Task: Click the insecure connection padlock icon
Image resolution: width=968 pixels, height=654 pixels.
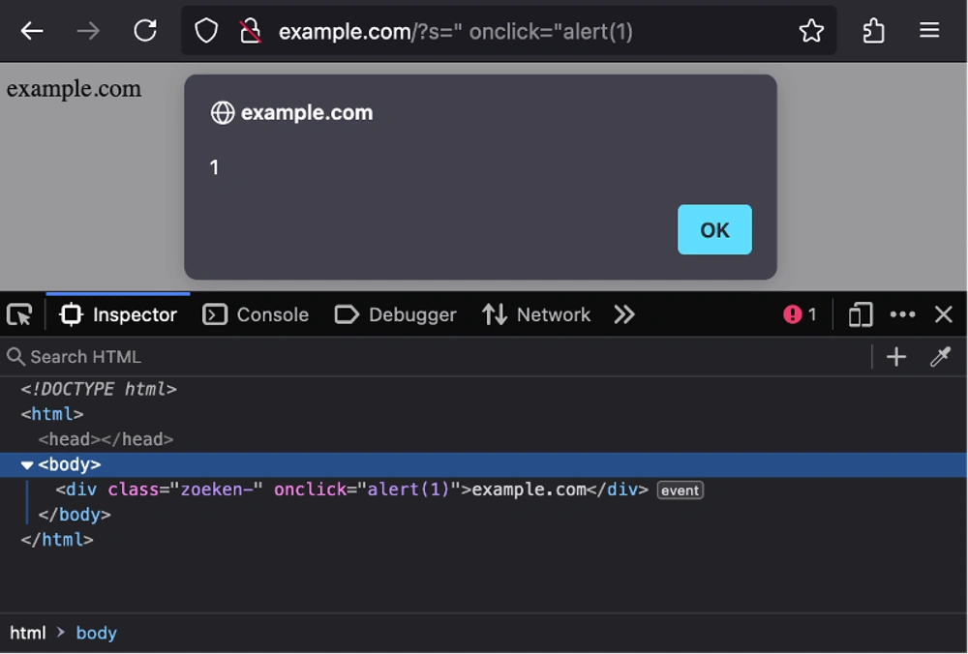Action: pos(250,31)
